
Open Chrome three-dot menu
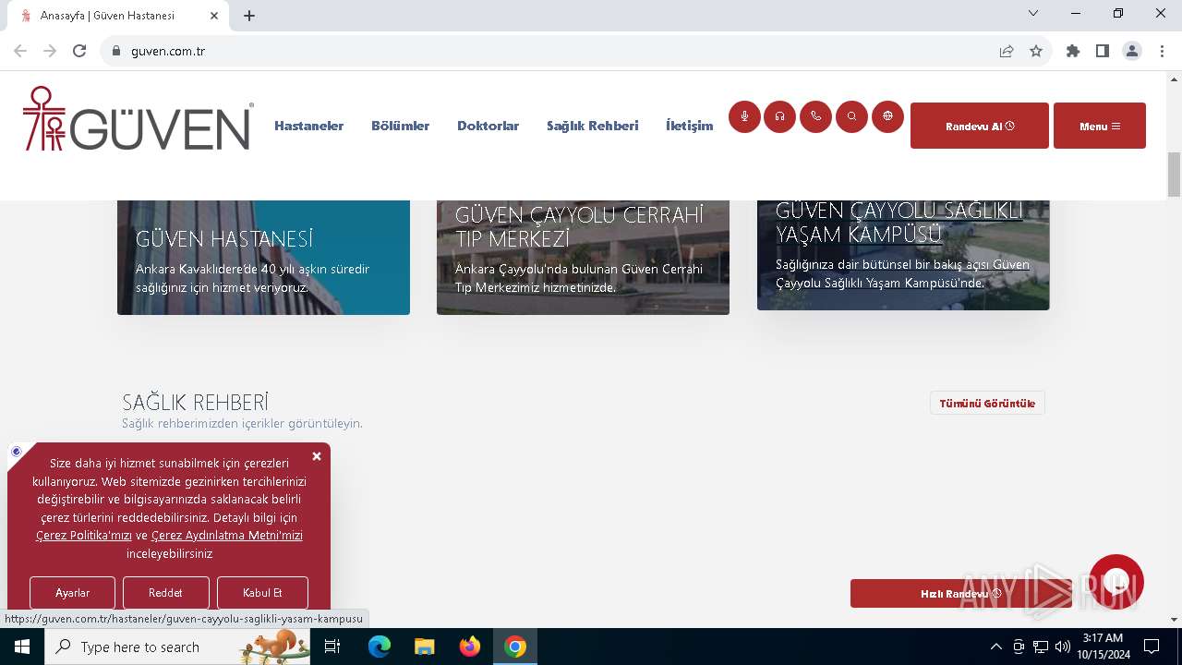[1162, 51]
